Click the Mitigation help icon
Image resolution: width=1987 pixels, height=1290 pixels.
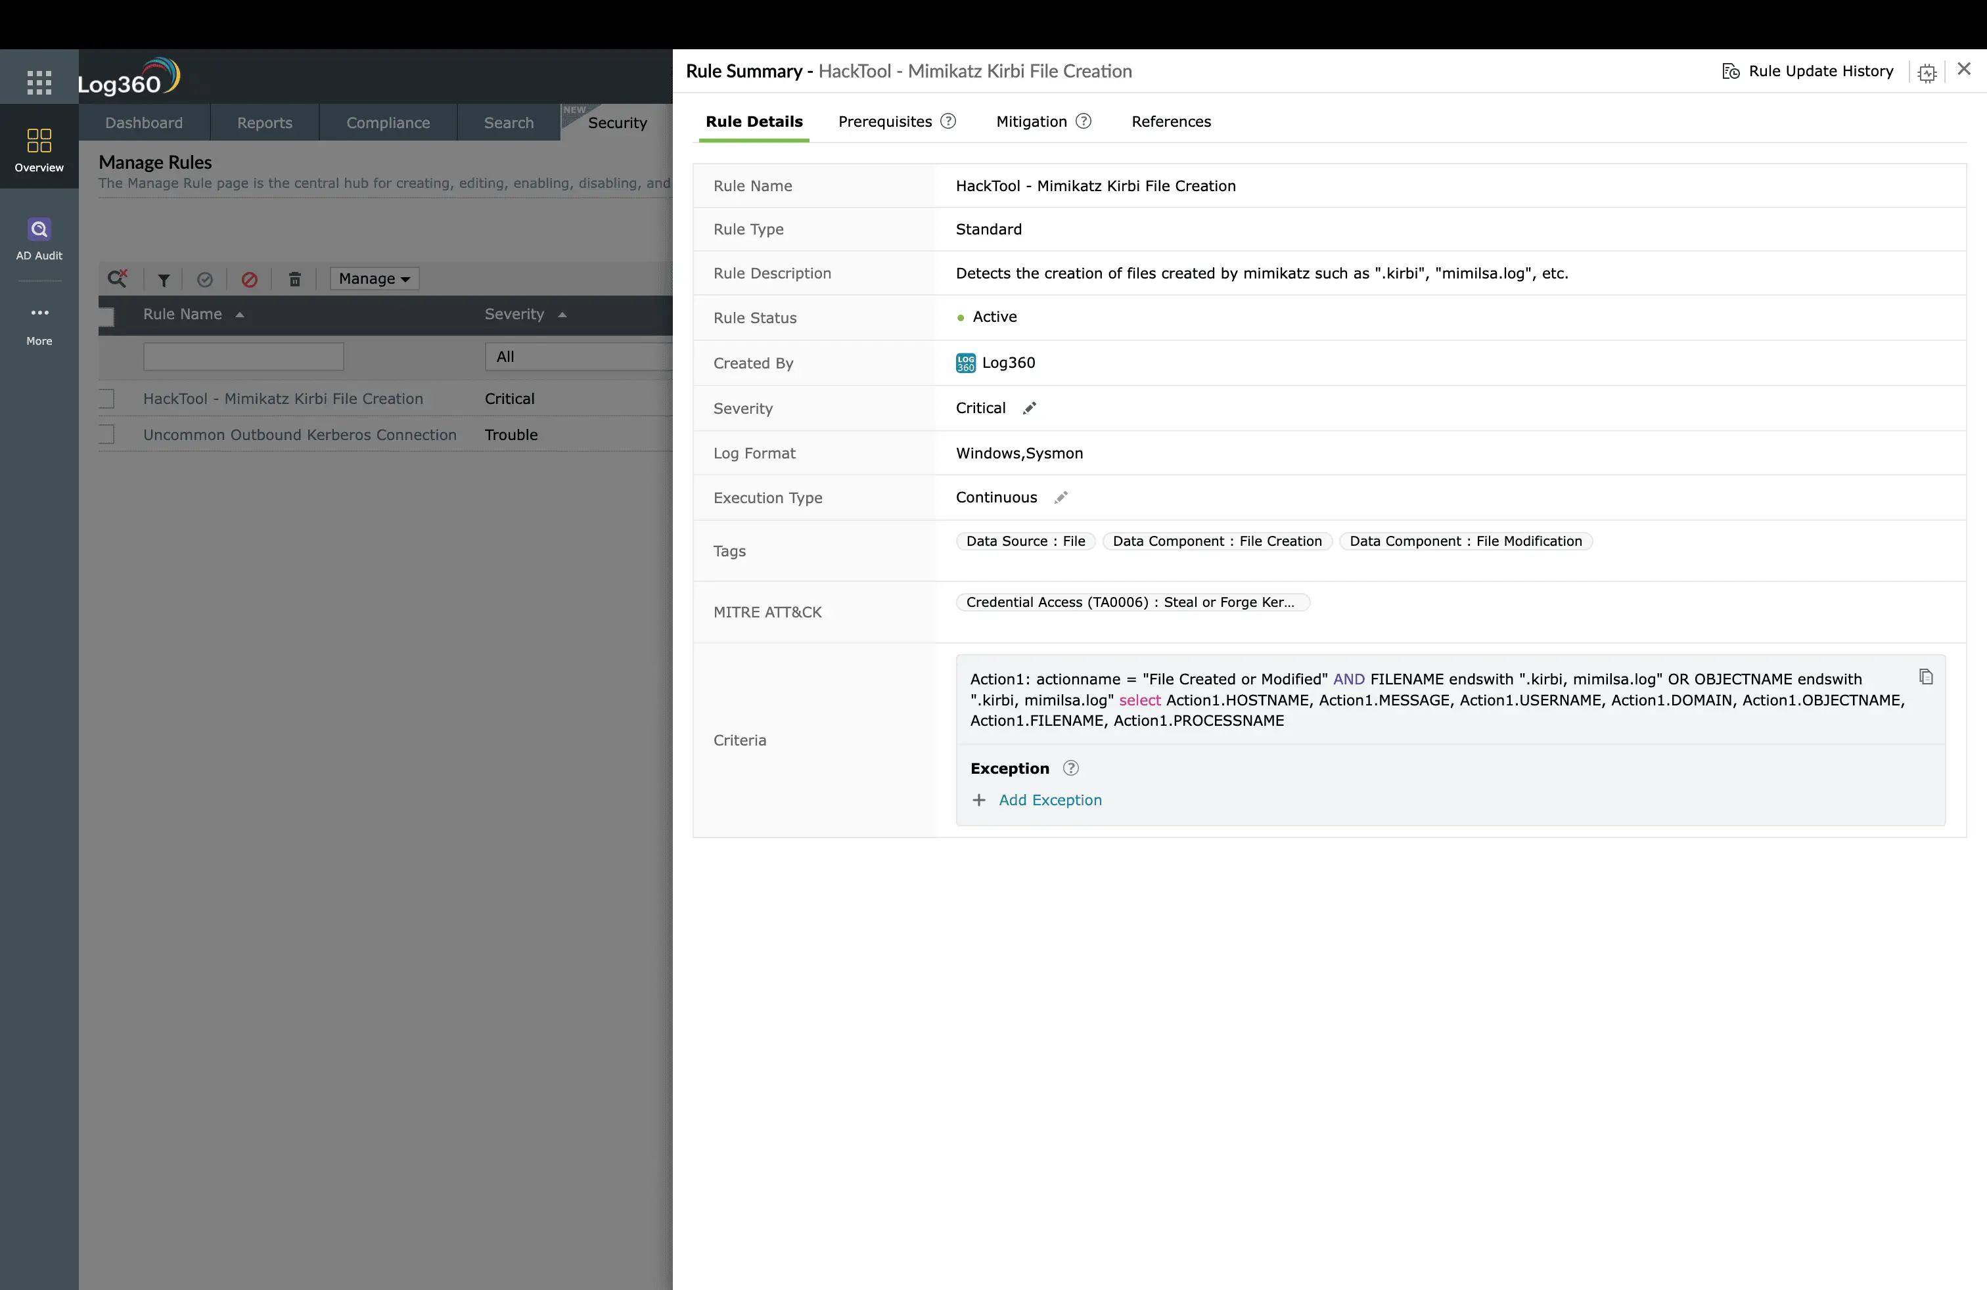(x=1084, y=121)
